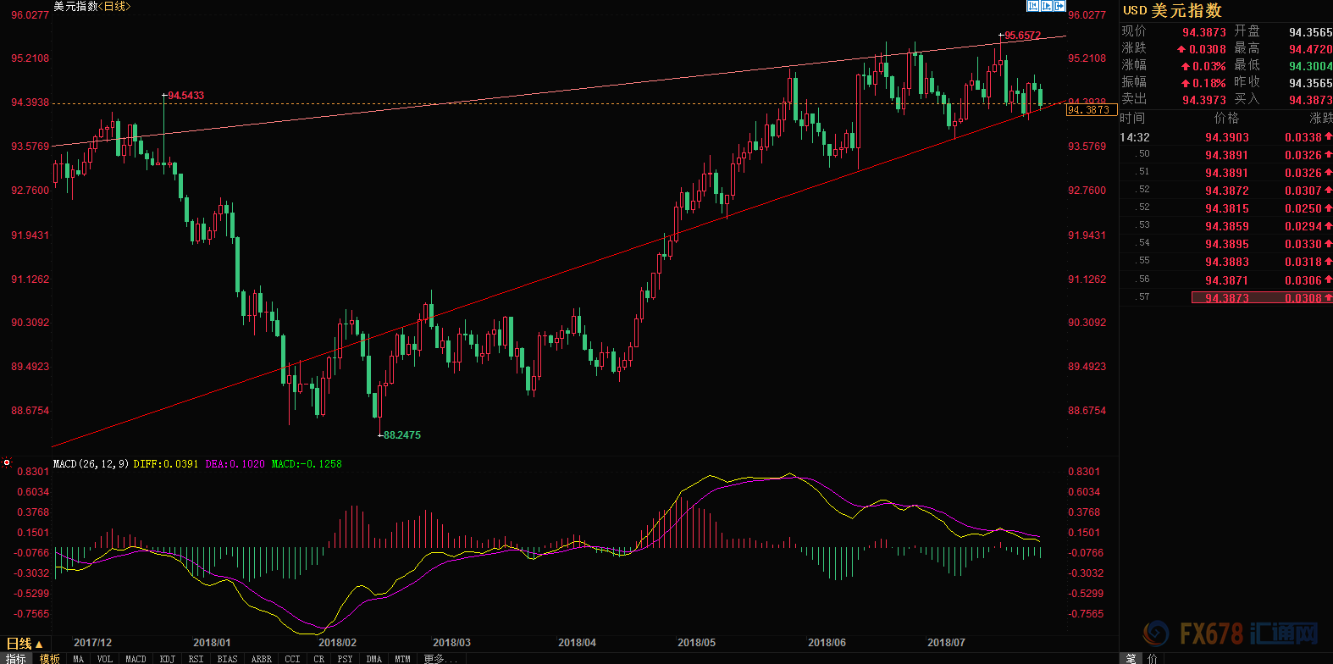Click the 最高 value 94.4720

click(x=1310, y=49)
